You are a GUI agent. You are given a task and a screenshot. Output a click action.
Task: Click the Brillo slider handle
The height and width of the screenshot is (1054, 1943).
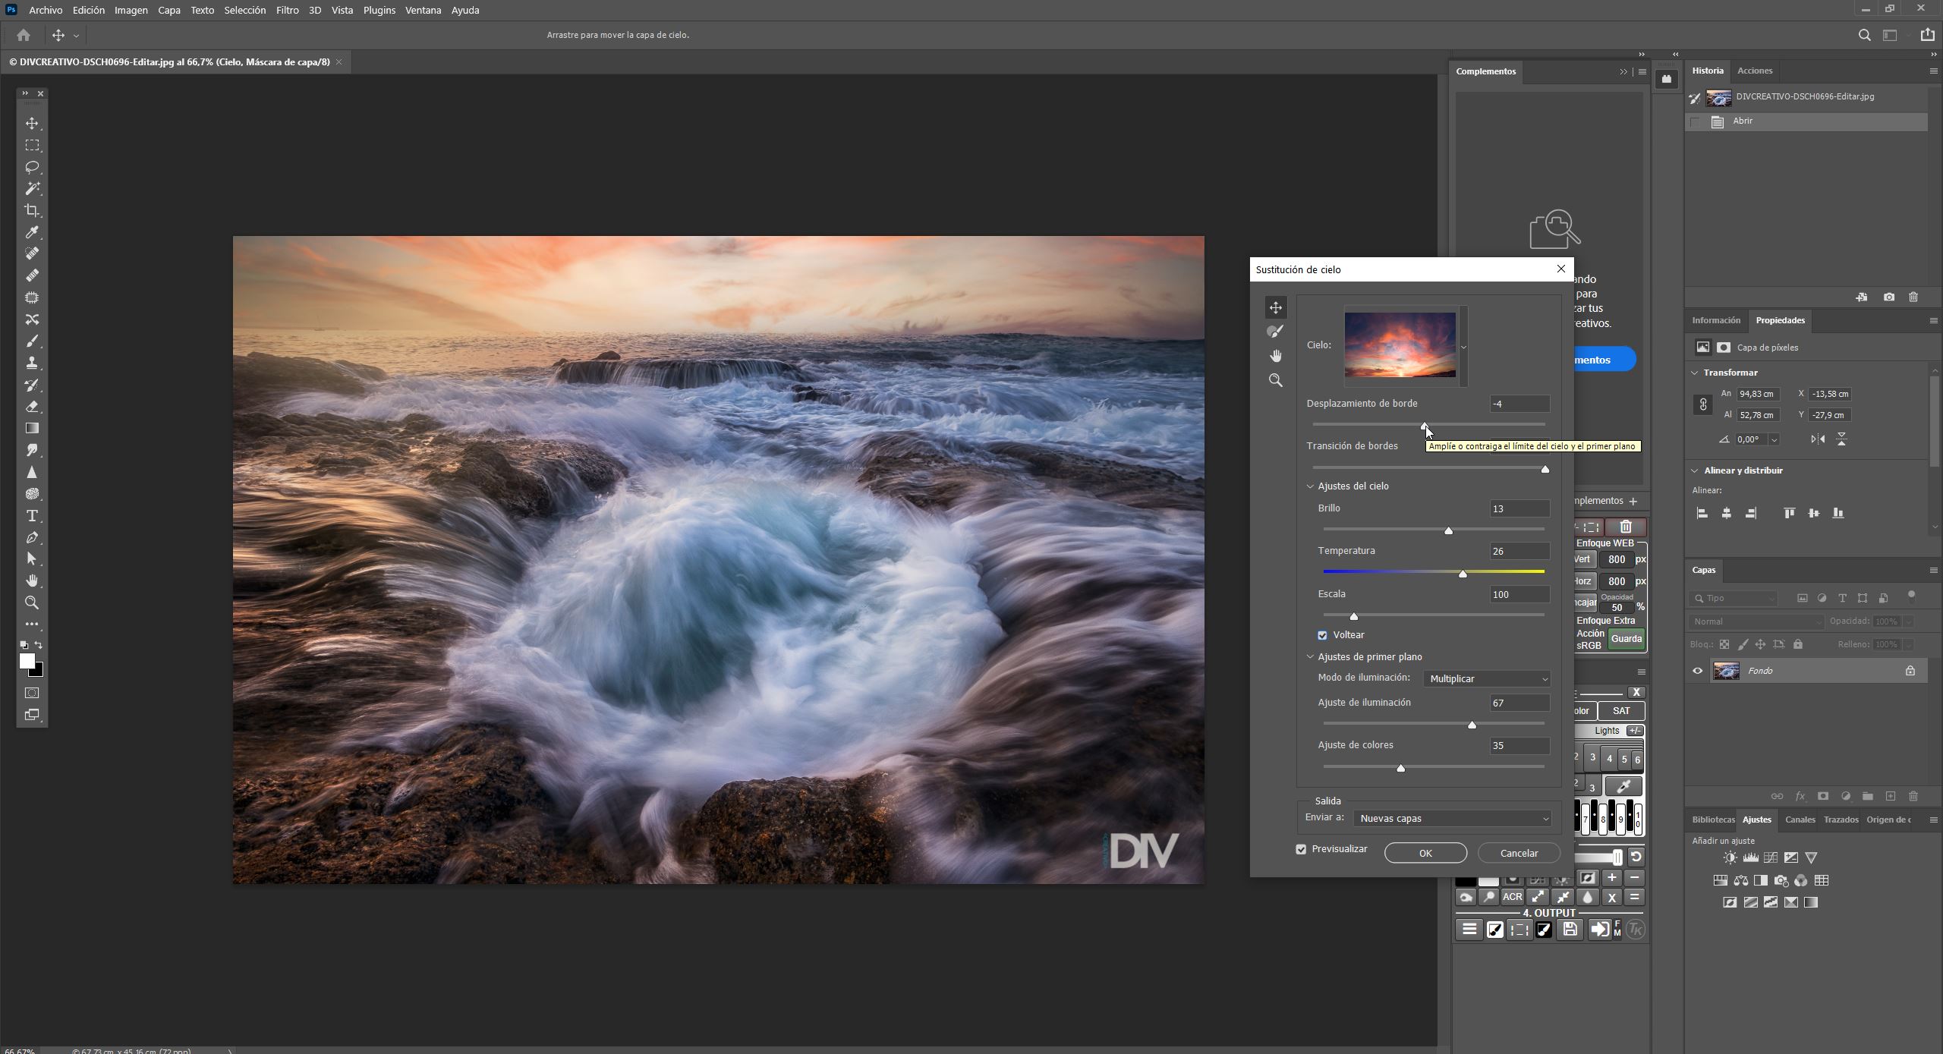click(x=1448, y=531)
